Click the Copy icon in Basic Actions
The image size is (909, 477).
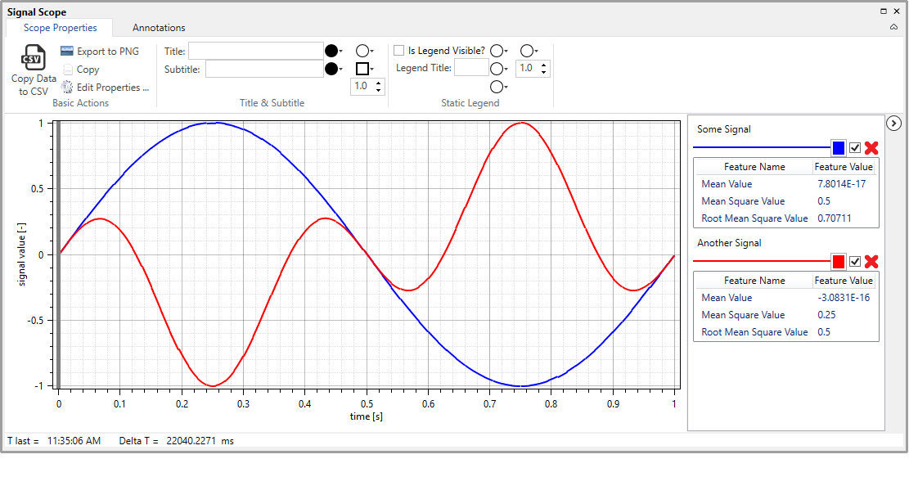coord(69,70)
